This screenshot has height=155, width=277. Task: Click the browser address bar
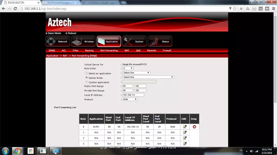pos(124,9)
